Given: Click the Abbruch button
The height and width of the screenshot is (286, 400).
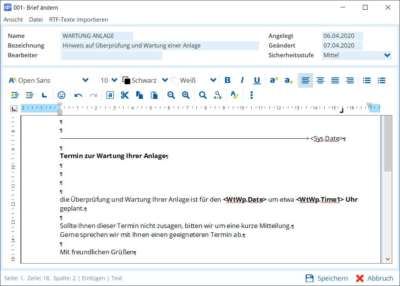Looking at the screenshot, I should click(x=374, y=278).
